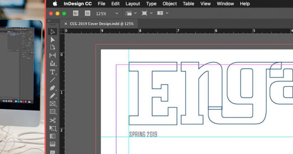The width and height of the screenshot is (293, 154).
Task: Open Adobe Bridge via Br icon
Action: [76, 13]
